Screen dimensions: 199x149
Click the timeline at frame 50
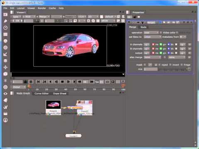(x=75, y=89)
